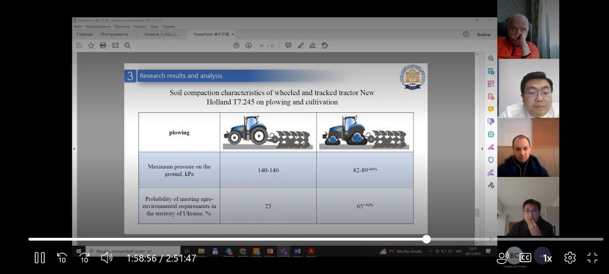The width and height of the screenshot is (609, 274).
Task: Change playback speed from 1x
Action: click(x=547, y=258)
